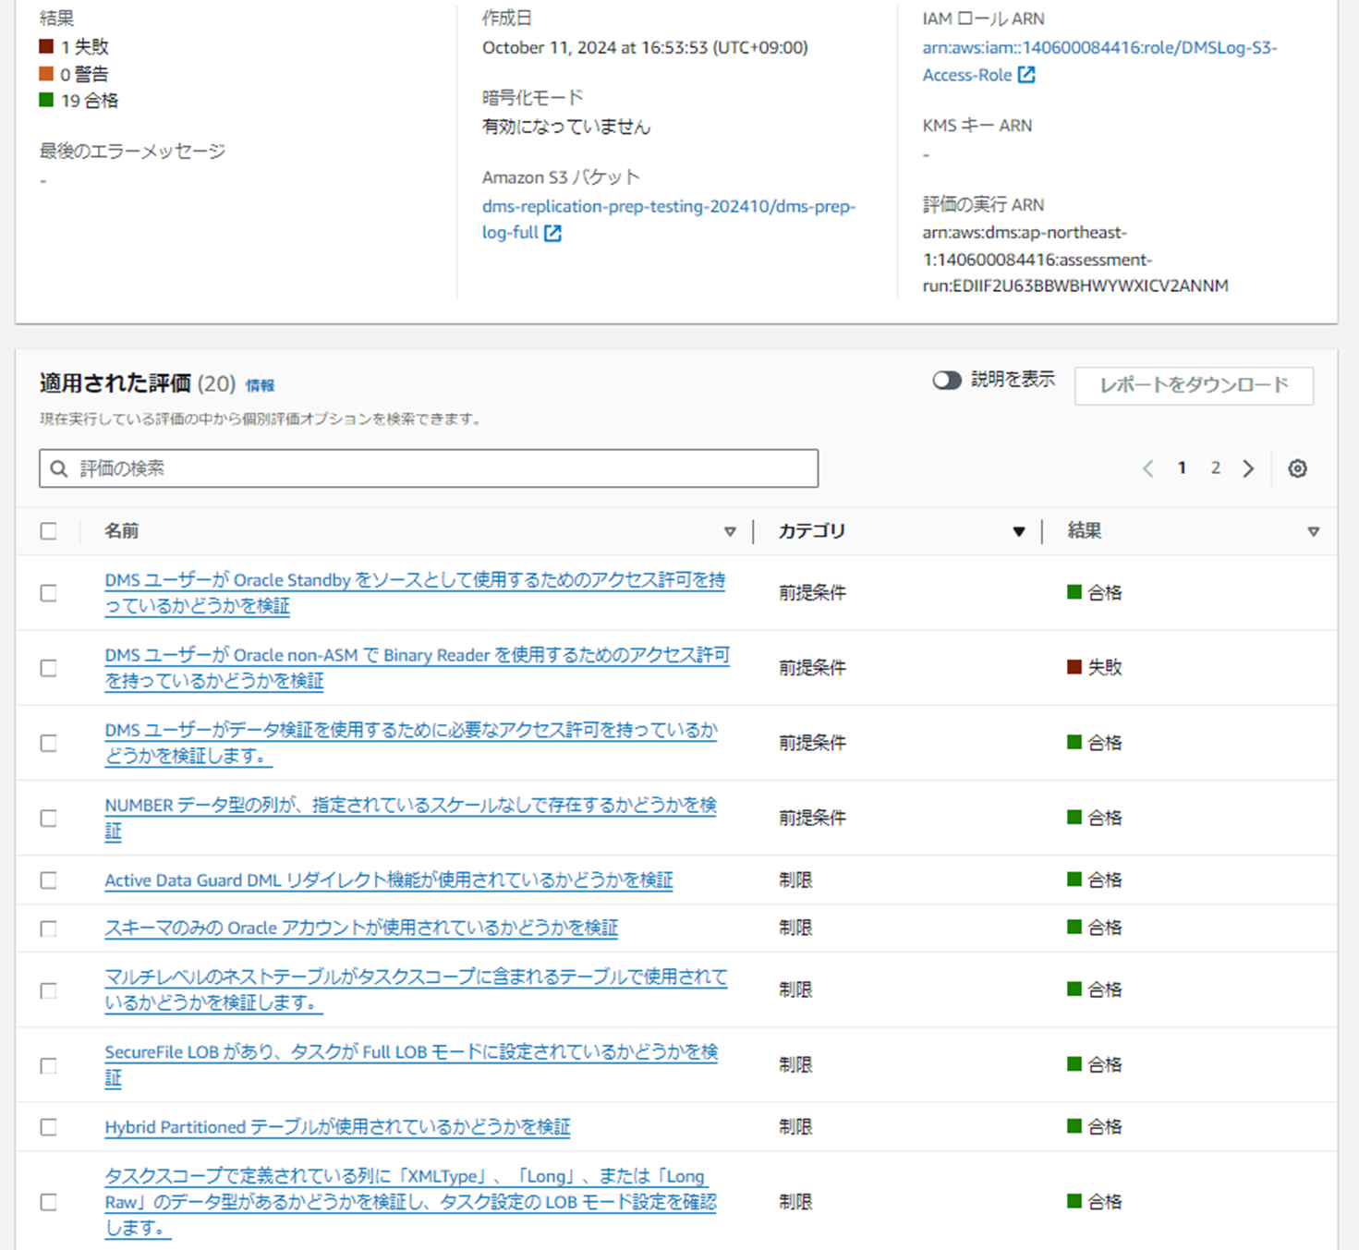Viewport: 1359px width, 1250px height.
Task: Click the 前提条件 category in NUMBER データ型 row
Action: (812, 818)
